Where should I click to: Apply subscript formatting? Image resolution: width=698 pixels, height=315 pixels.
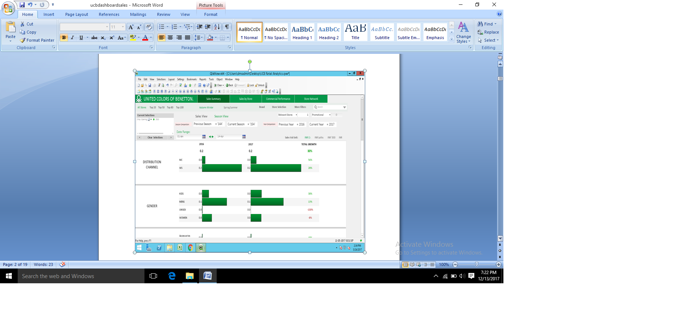point(103,38)
